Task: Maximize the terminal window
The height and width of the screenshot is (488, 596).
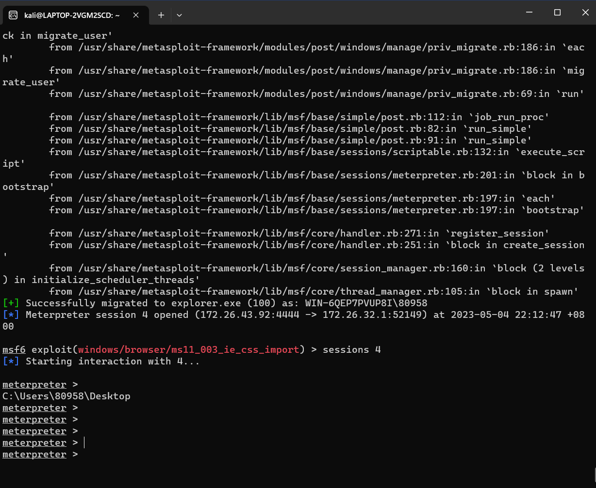Action: click(557, 13)
